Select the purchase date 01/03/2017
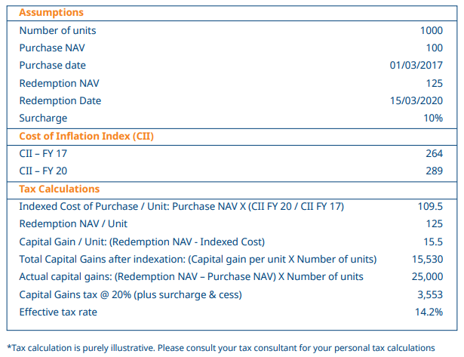Viewport: 464px width, 357px height. click(416, 66)
